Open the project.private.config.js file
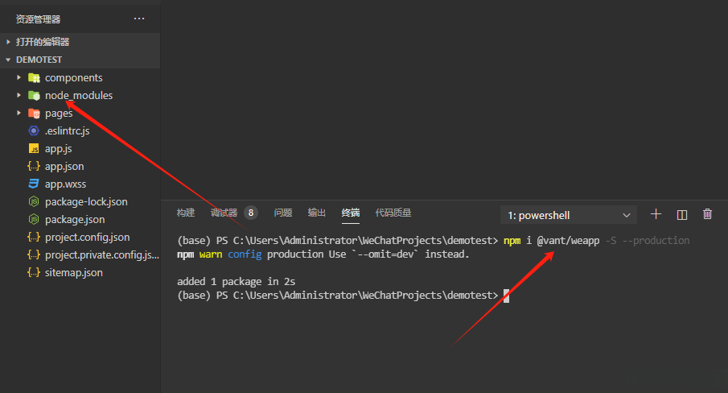The width and height of the screenshot is (728, 393). click(102, 254)
